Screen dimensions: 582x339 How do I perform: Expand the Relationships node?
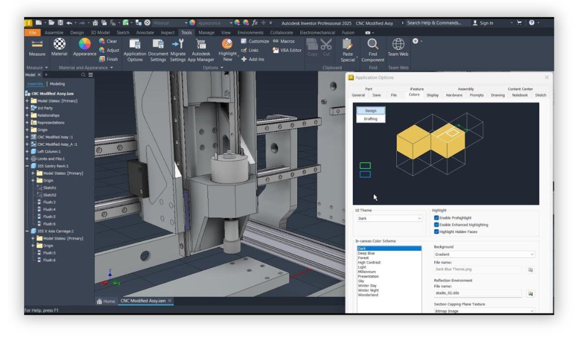click(x=27, y=115)
